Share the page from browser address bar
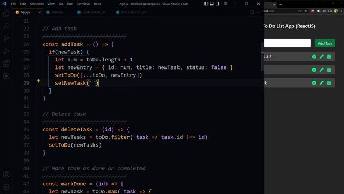Image resolution: width=344 pixels, height=194 pixels. 300,11
